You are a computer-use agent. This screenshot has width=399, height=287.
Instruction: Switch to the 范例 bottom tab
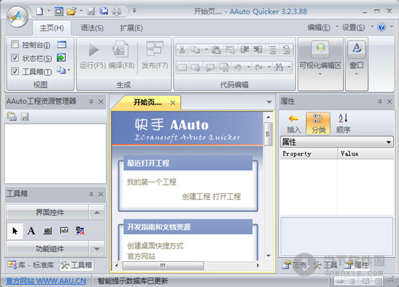pos(294,265)
